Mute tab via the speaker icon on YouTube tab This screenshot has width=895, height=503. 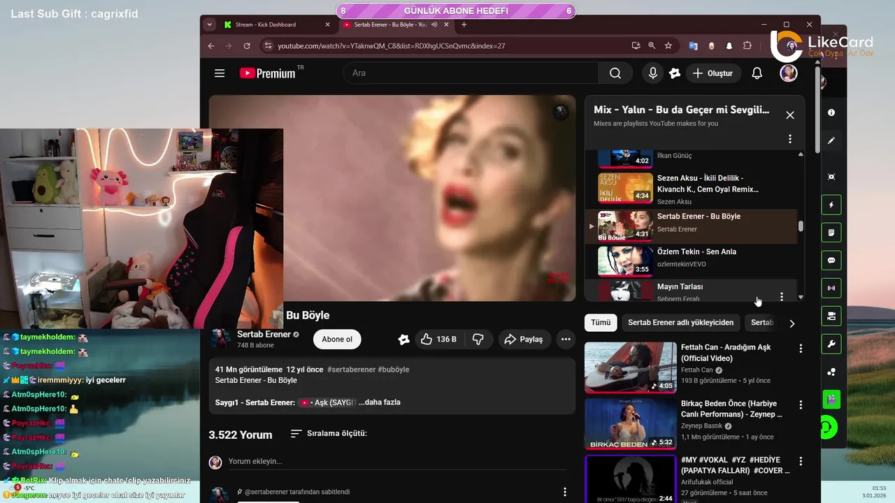[x=434, y=24]
